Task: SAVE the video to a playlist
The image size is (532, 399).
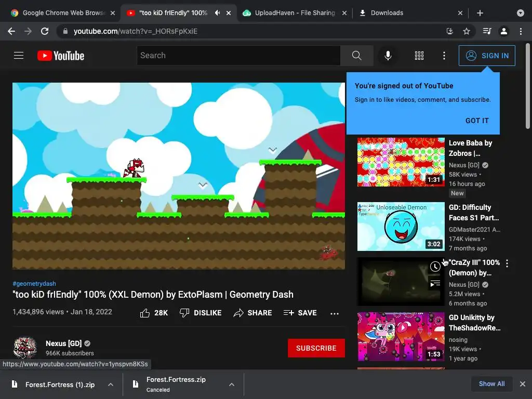Action: (300, 313)
